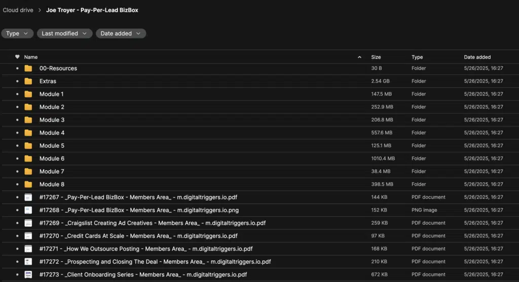519x282 pixels.
Task: Click the #17268 PNG image file icon
Action: [x=28, y=210]
